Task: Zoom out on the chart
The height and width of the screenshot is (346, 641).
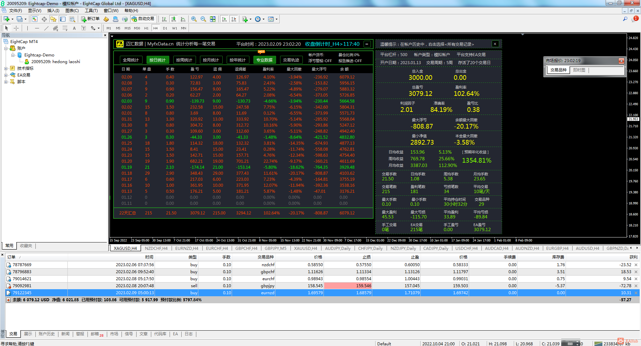Action: 203,19
